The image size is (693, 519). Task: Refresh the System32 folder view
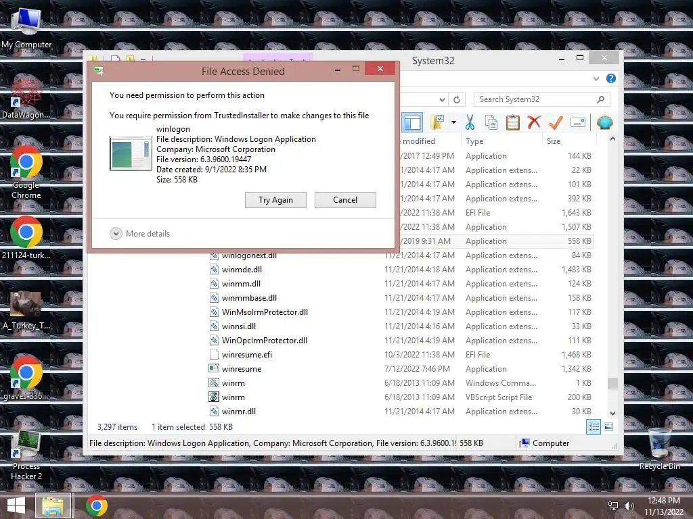(x=457, y=99)
